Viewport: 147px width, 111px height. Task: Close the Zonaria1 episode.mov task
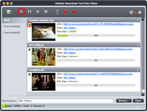[138, 20]
